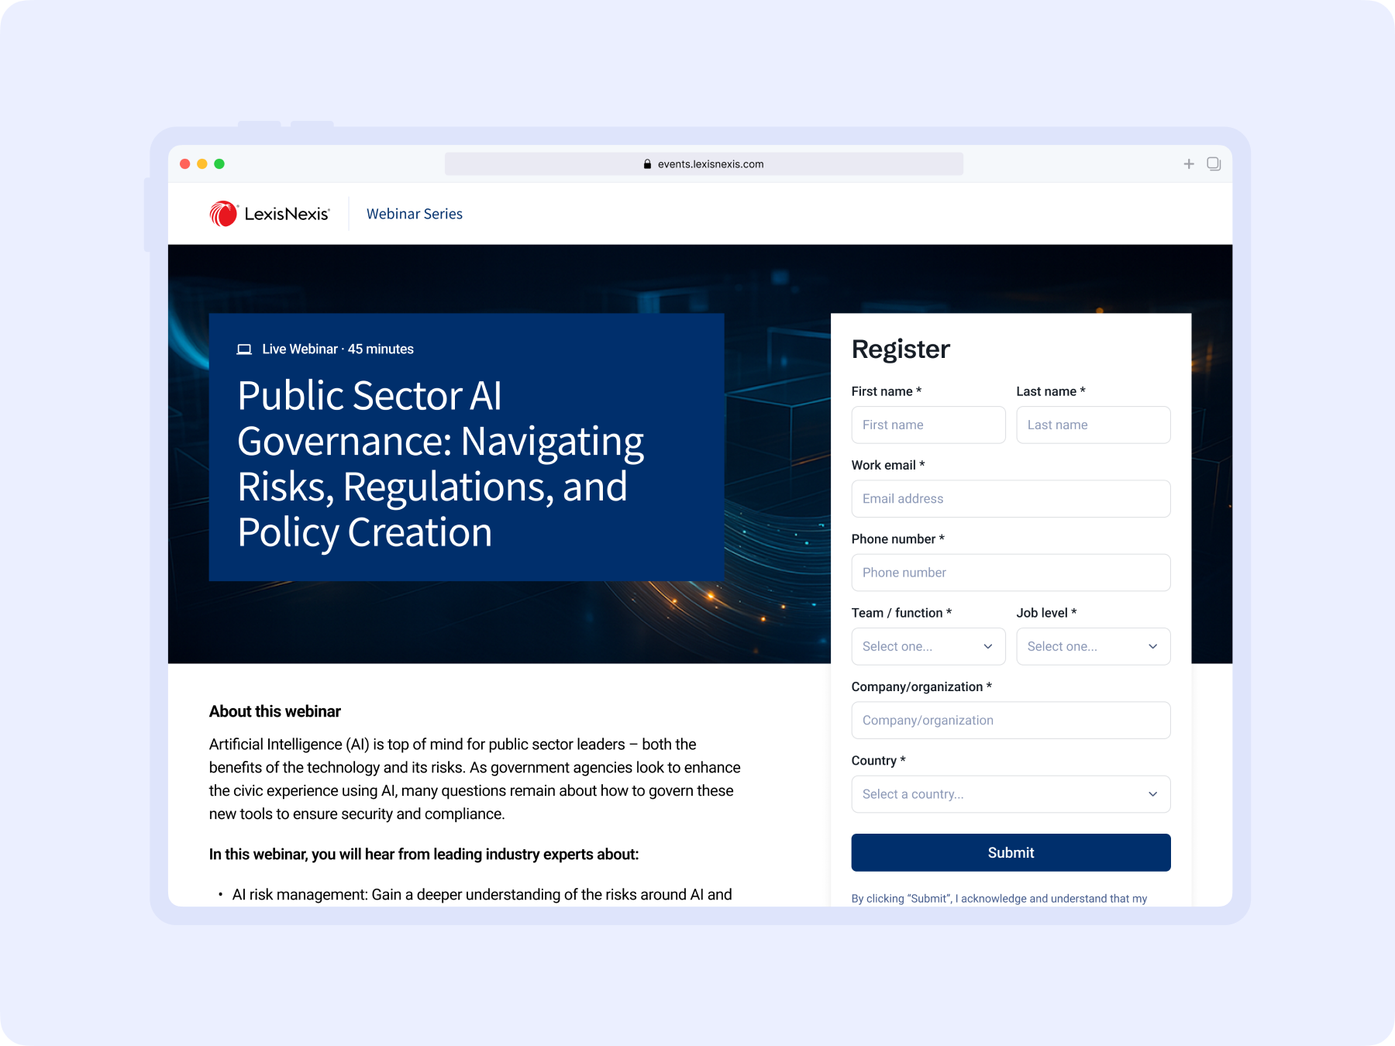
Task: Click the 'Company/organization *' field label
Action: click(x=921, y=687)
